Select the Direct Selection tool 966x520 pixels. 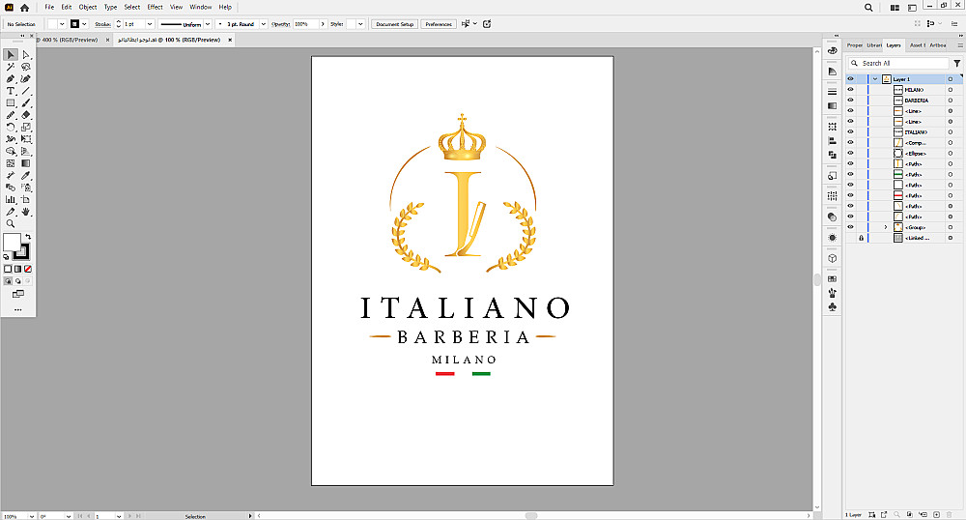point(26,55)
